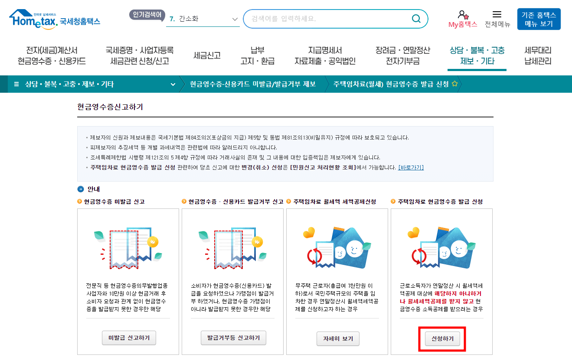
Task: Click the search magnifier icon
Action: [x=416, y=19]
